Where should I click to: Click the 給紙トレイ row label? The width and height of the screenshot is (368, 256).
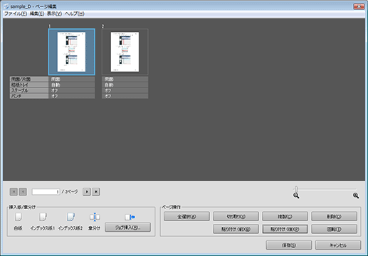[29, 85]
